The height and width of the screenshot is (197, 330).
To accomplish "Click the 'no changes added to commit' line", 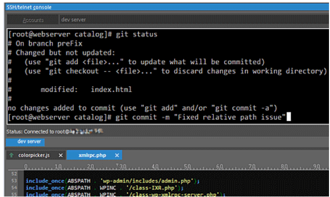I will [142, 108].
